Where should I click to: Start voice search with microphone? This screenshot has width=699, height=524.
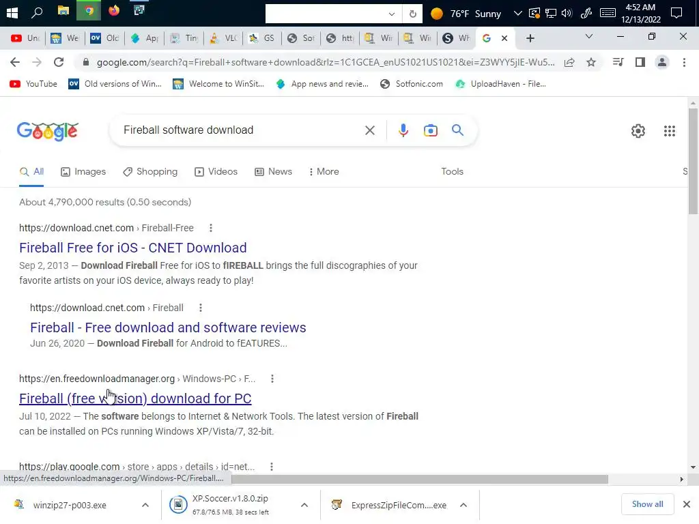pos(403,130)
